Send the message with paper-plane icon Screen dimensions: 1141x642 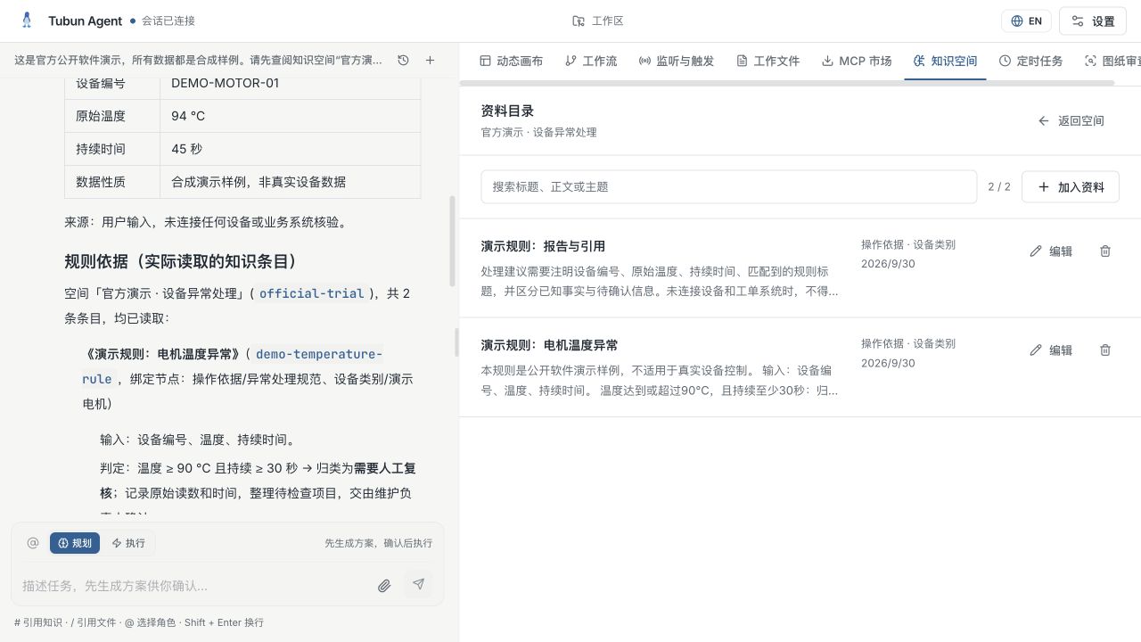[418, 585]
